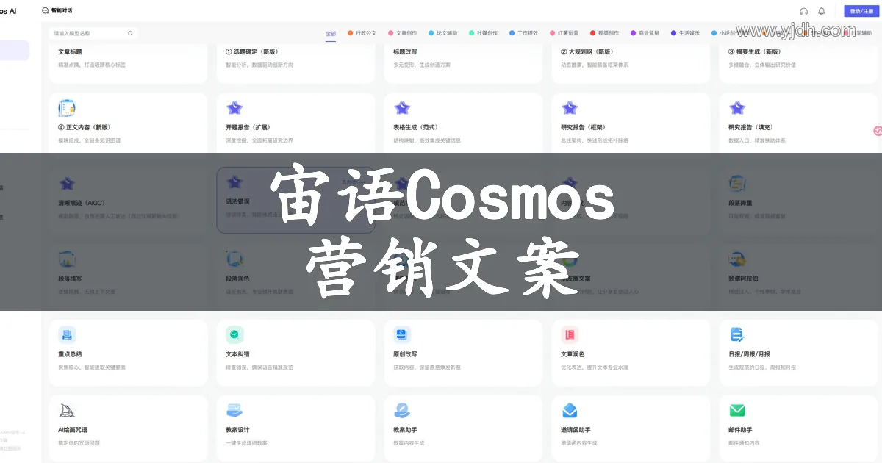This screenshot has width=882, height=463.
Task: Focus the 请输入模型名称 search field
Action: coord(93,33)
